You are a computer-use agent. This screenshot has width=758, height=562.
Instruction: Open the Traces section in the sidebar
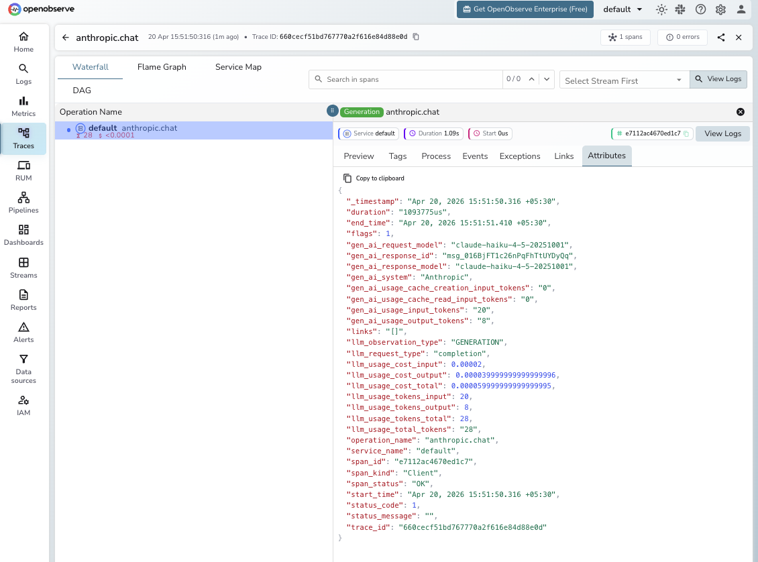tap(23, 139)
